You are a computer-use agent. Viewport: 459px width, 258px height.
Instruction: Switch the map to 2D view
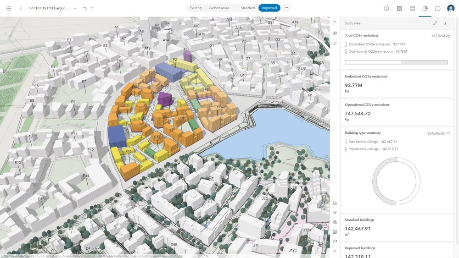335,241
